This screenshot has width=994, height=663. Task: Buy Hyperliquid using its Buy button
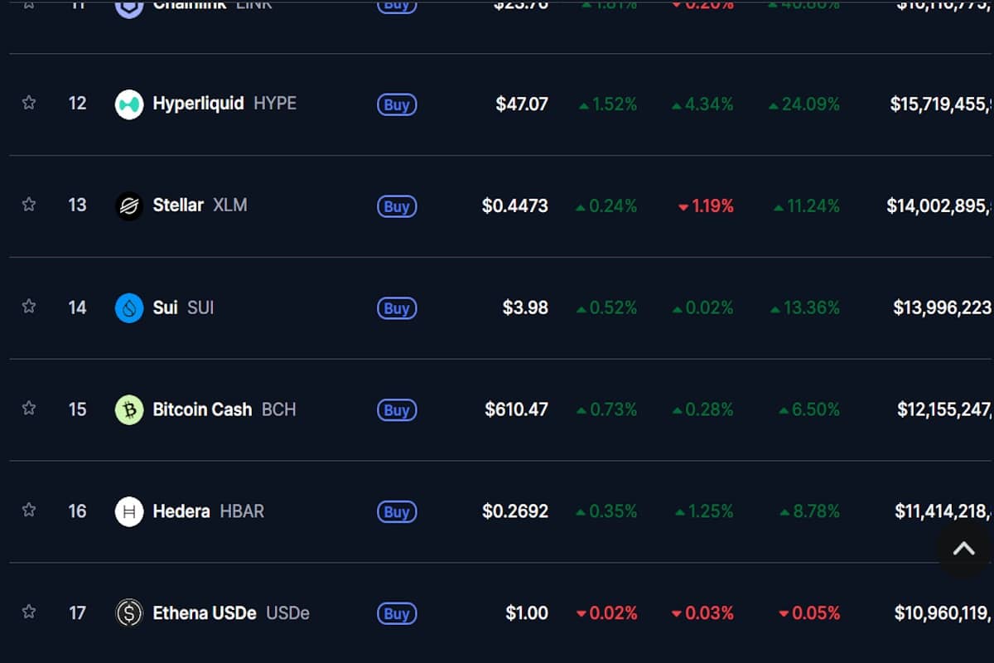pos(397,104)
